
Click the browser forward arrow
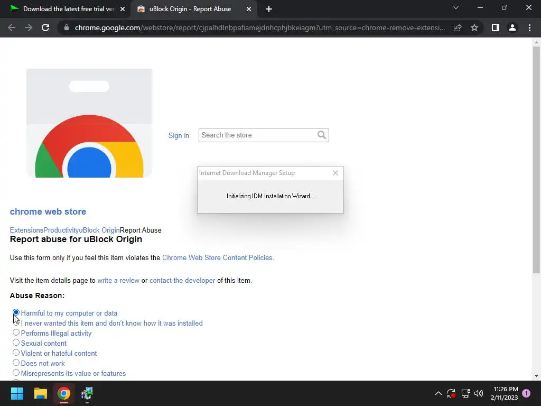pos(29,27)
